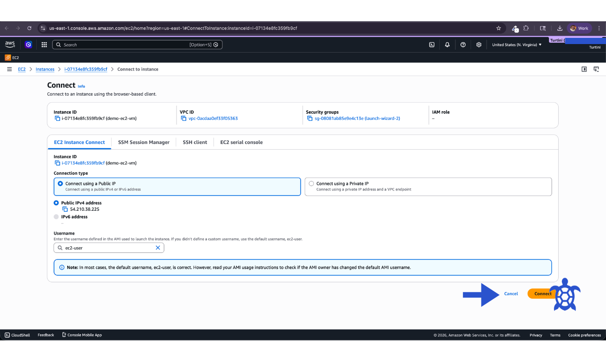Open instance i-07134e8fc359fb9cf breadcrumb link
The width and height of the screenshot is (606, 341).
point(86,69)
